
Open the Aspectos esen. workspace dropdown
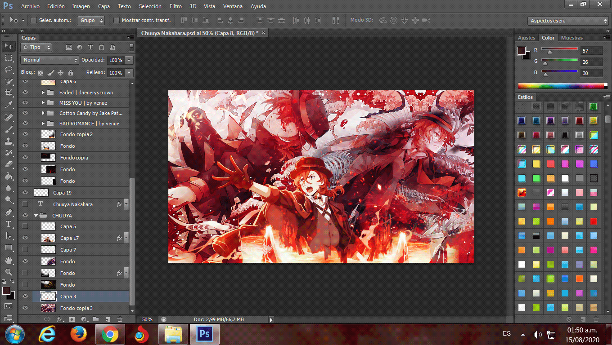(x=568, y=21)
